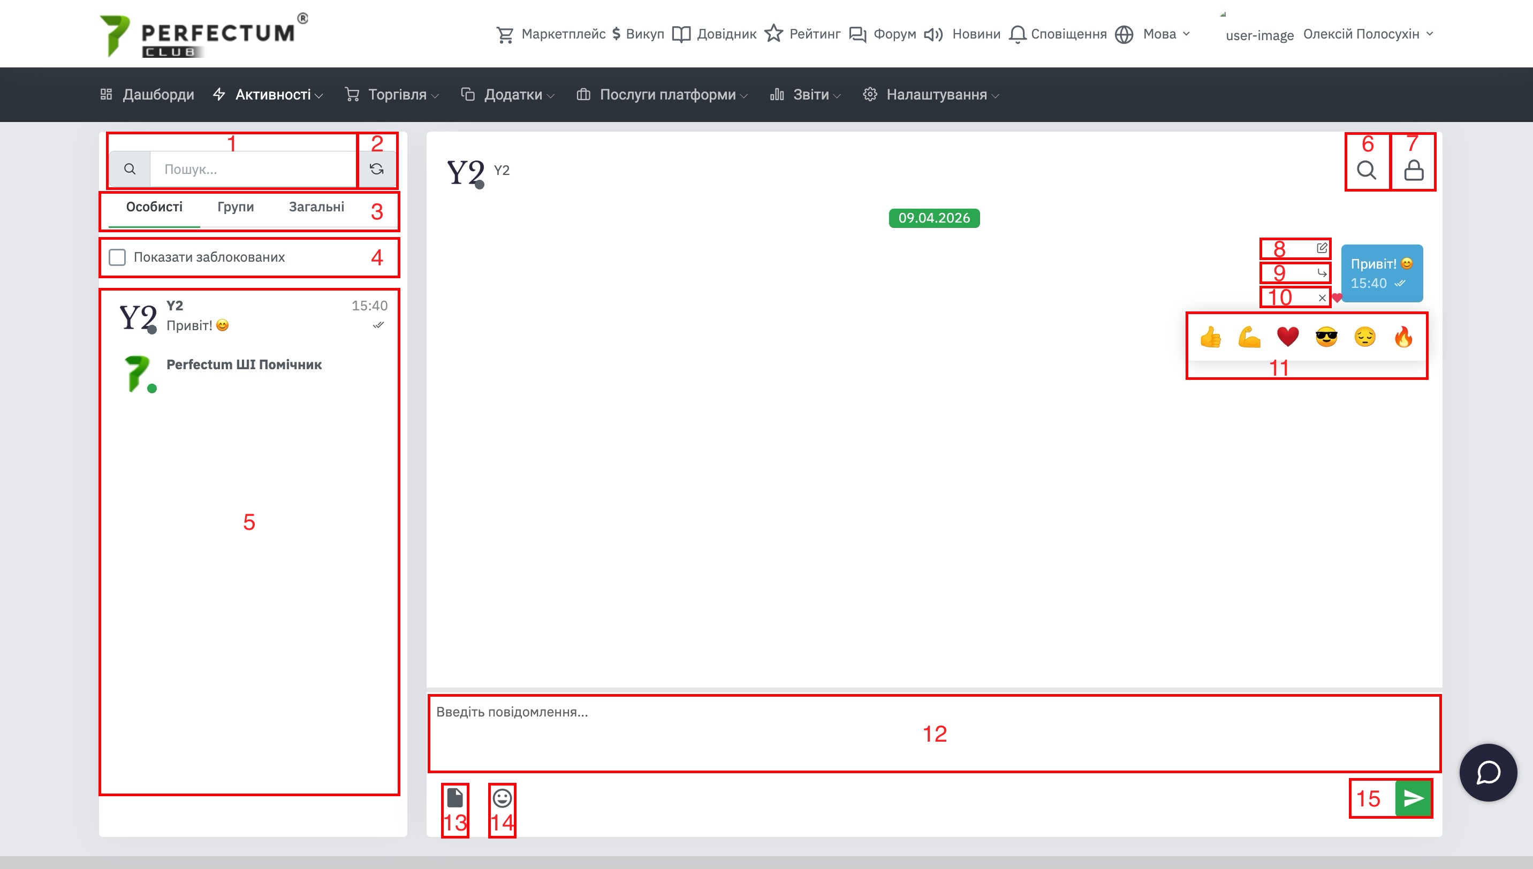Click the lock (block user) icon

[1413, 171]
